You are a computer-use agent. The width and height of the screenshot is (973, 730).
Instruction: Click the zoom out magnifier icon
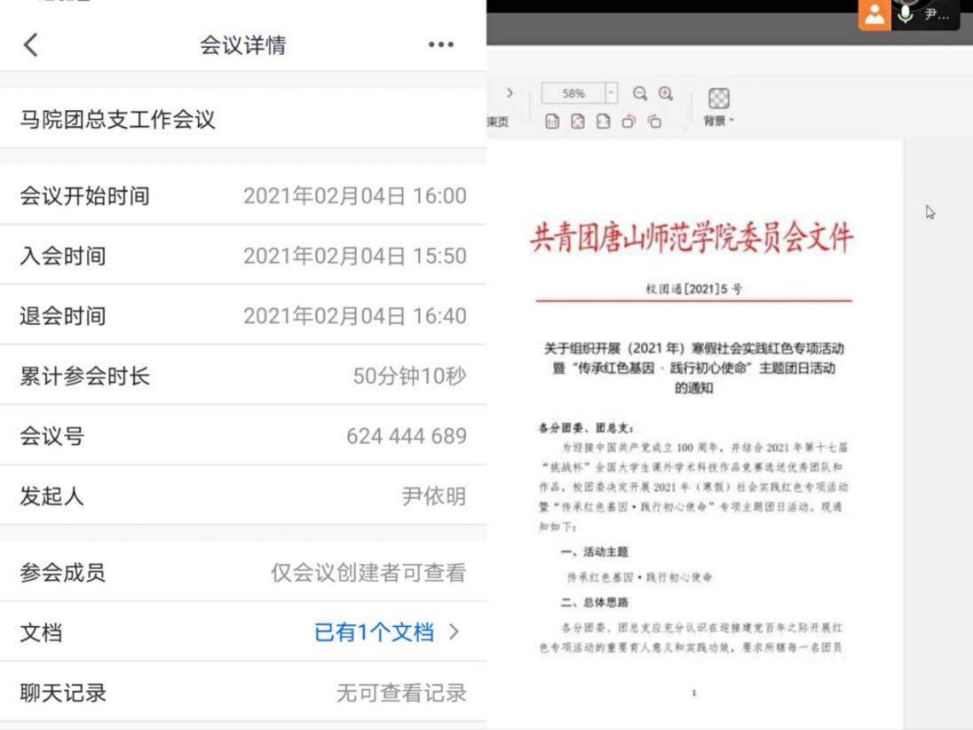coord(640,93)
